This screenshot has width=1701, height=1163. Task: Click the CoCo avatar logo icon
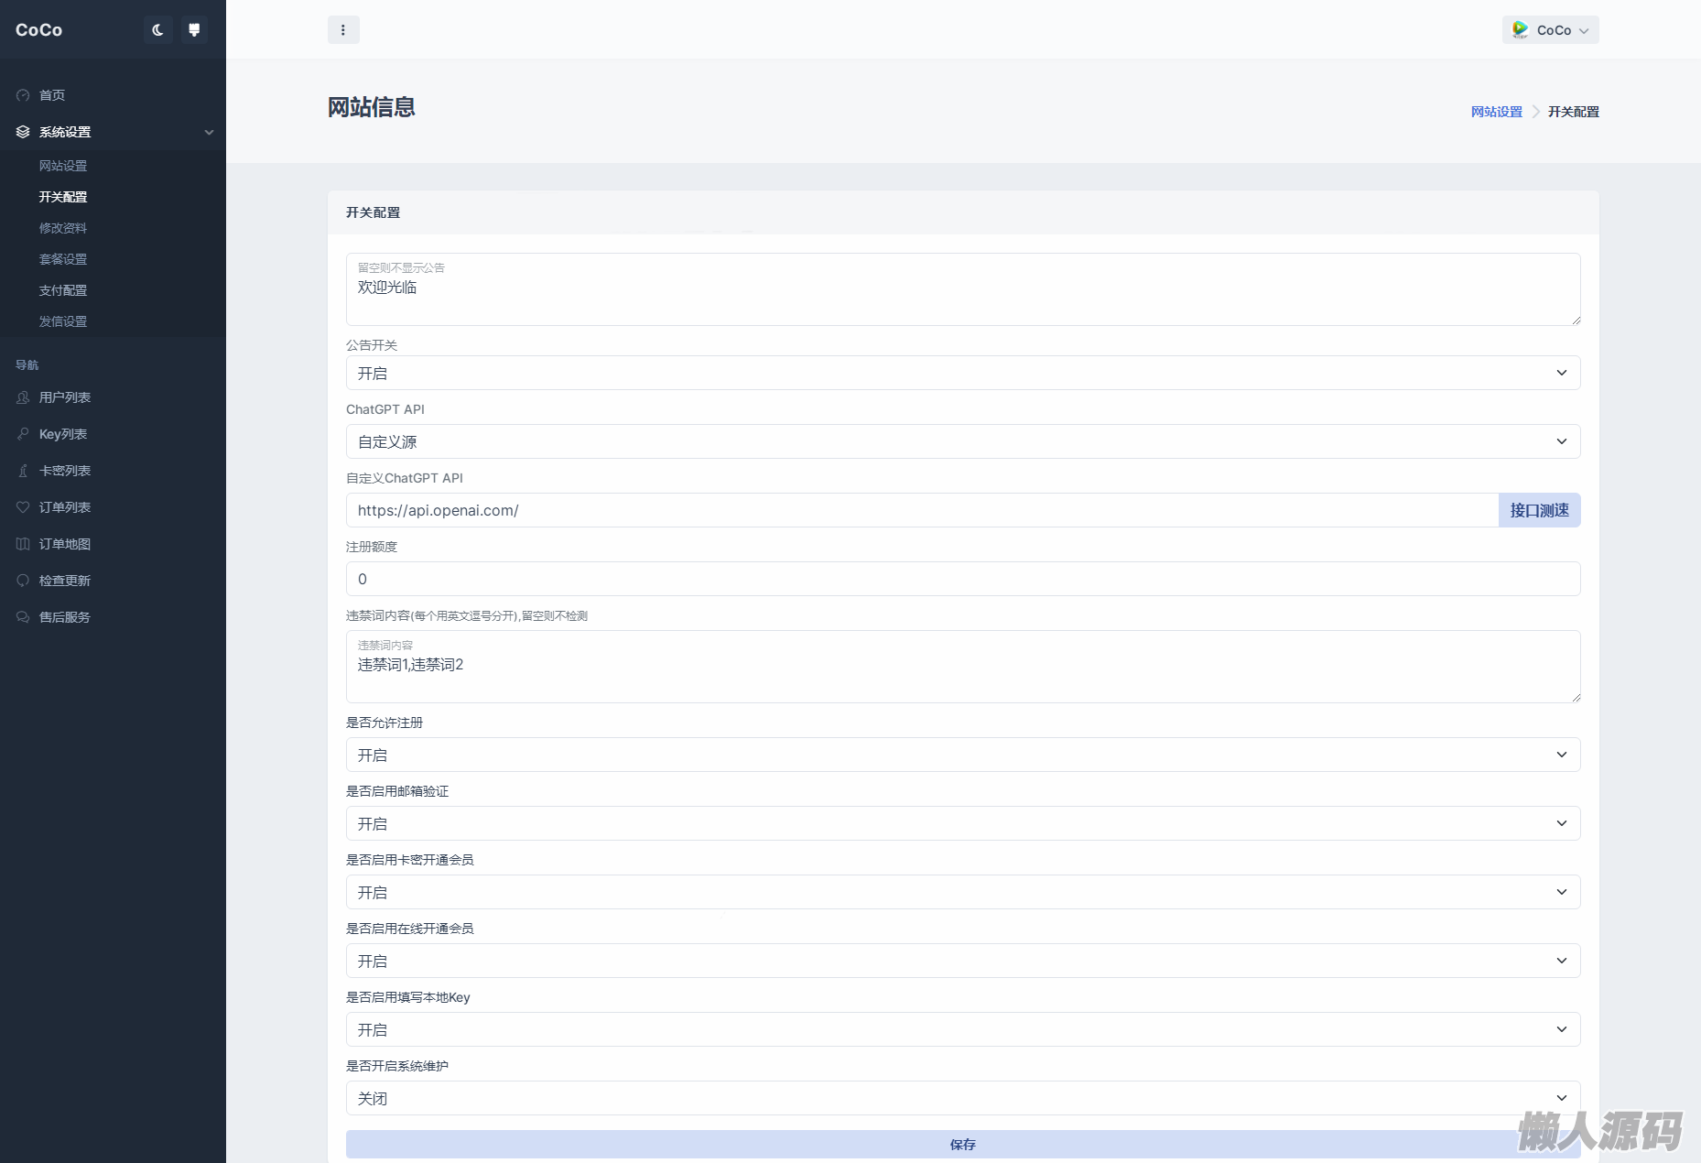(x=1520, y=29)
